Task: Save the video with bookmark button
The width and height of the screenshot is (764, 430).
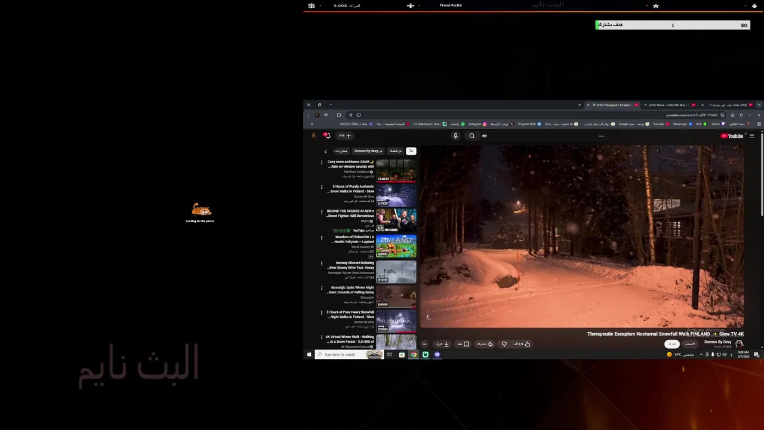Action: tap(463, 344)
